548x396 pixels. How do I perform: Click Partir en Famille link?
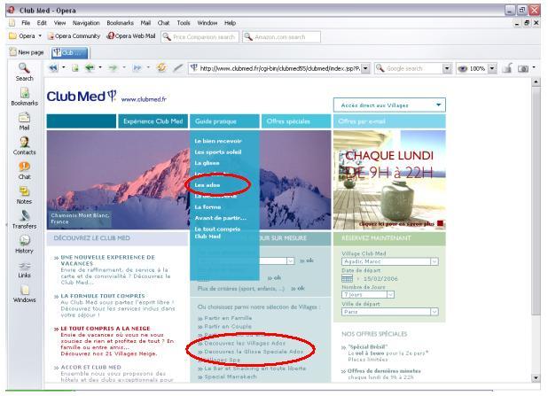(x=228, y=318)
